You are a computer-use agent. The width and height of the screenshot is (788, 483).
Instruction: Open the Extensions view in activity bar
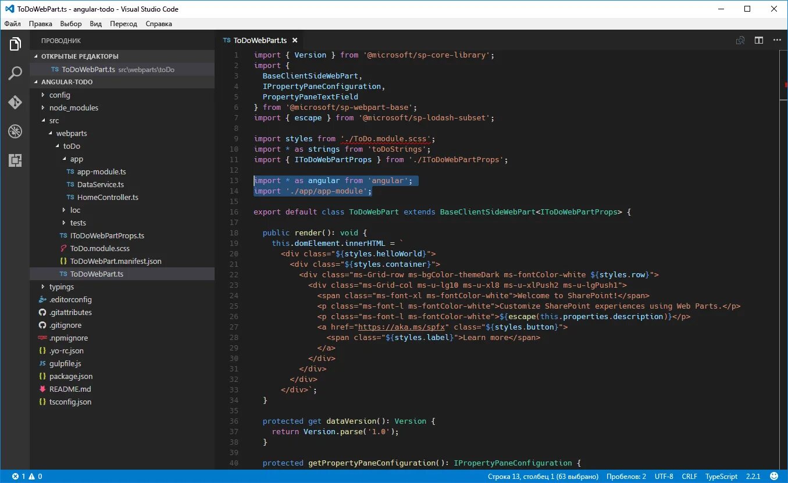click(15, 160)
